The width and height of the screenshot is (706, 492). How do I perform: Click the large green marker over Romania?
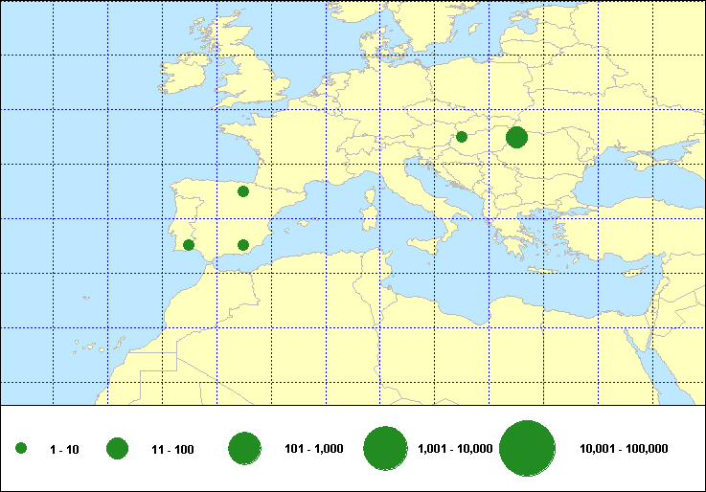click(516, 137)
